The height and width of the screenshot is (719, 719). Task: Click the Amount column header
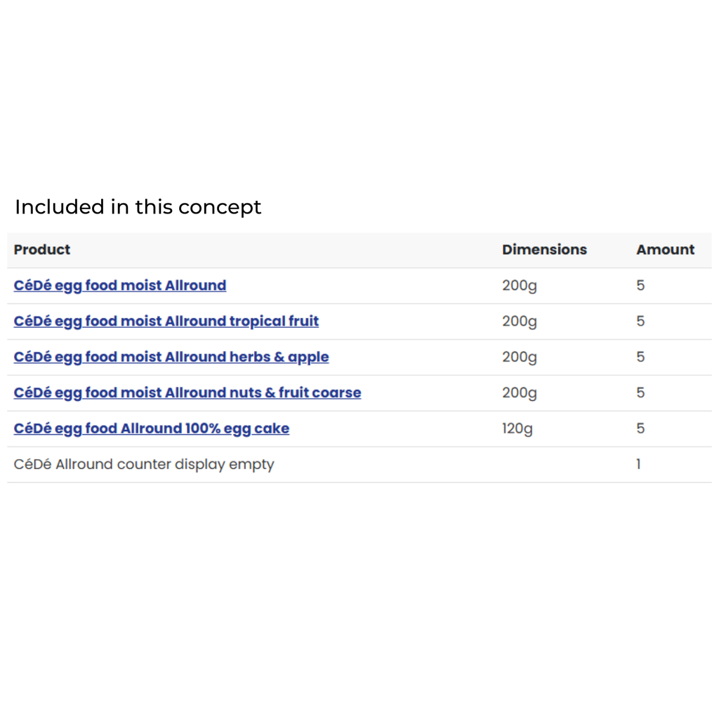pyautogui.click(x=665, y=250)
